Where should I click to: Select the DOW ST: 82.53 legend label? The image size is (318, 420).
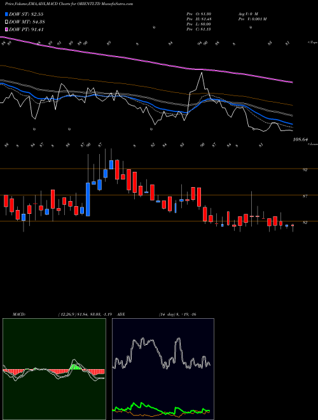pos(26,14)
